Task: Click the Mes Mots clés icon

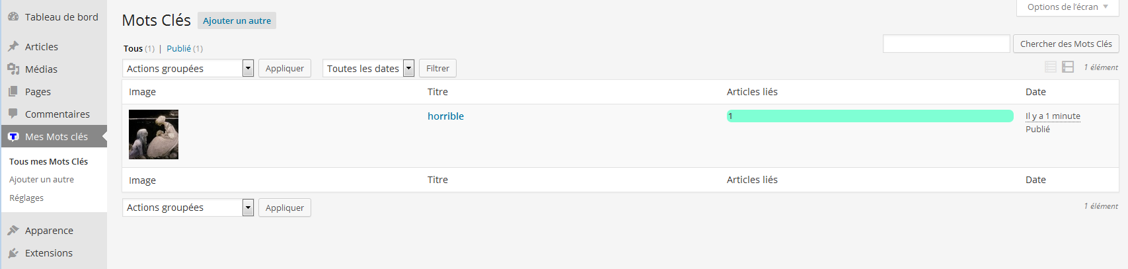Action: tap(13, 136)
